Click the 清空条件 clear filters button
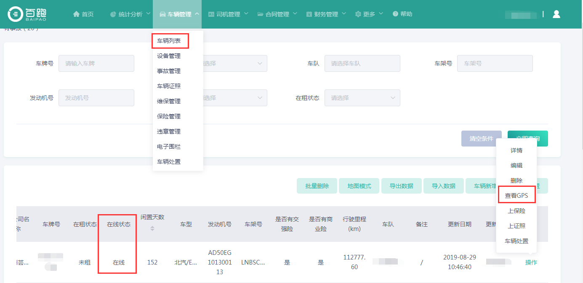The height and width of the screenshot is (283, 583). (x=481, y=139)
